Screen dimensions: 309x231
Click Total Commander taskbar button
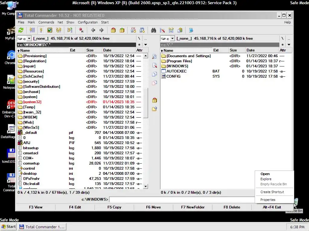point(42,227)
